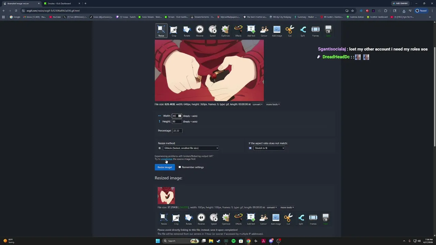Open the Add image tool in top toolbar
The height and width of the screenshot is (245, 436).
click(277, 31)
